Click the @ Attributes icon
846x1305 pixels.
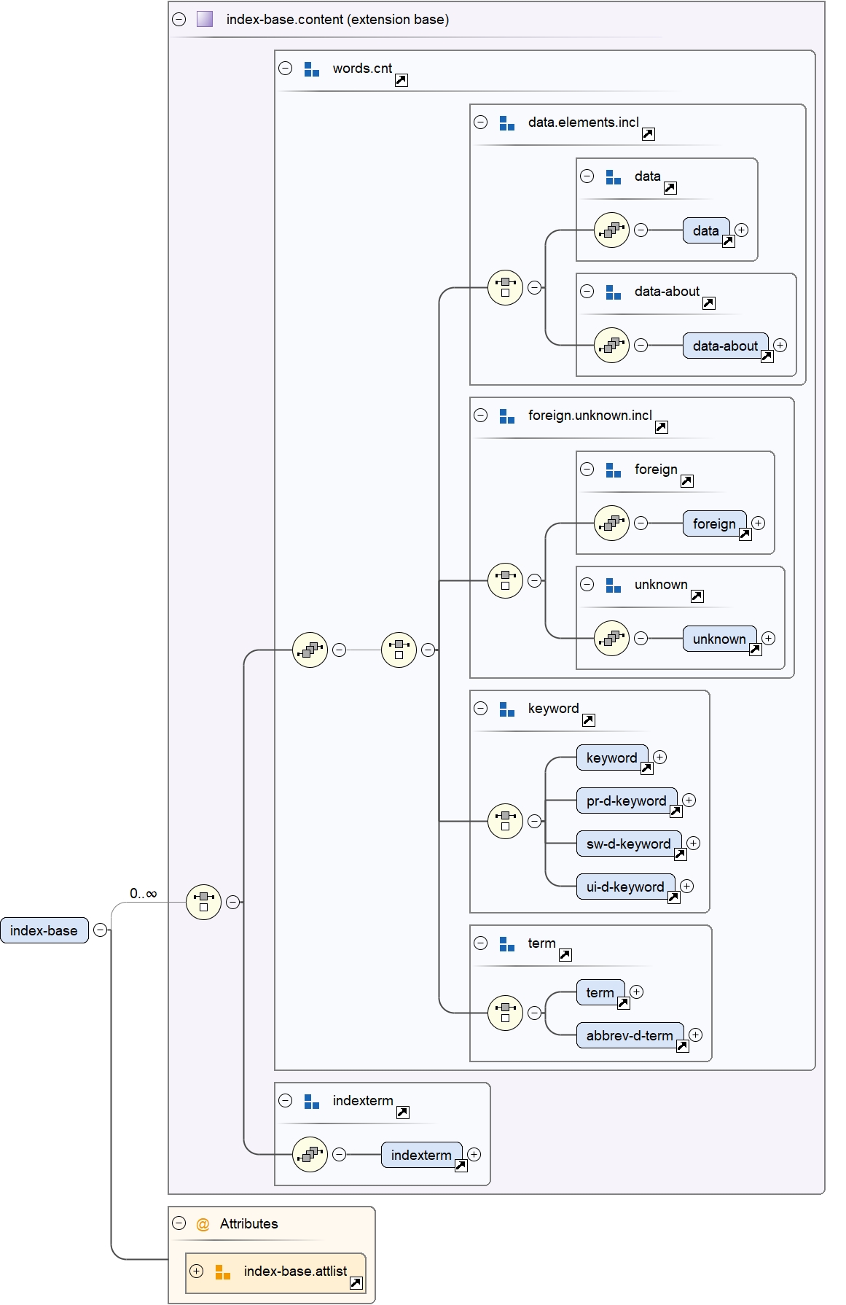point(203,1224)
